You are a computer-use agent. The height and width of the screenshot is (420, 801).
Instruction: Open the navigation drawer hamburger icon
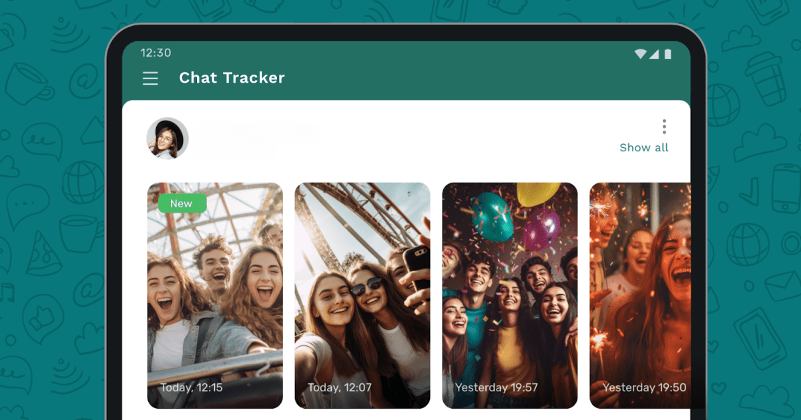point(150,78)
